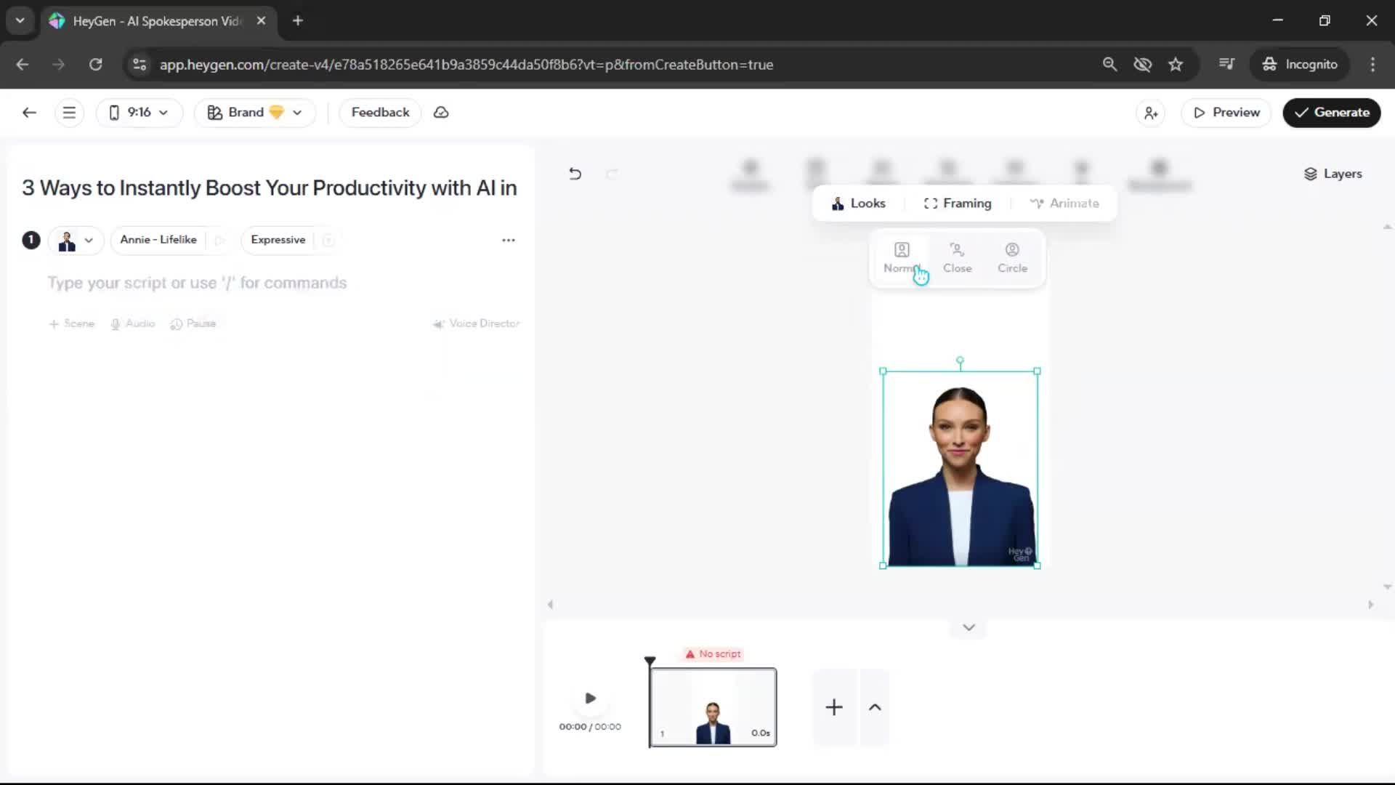Open scene options three-dot menu
The width and height of the screenshot is (1395, 785).
pyautogui.click(x=509, y=240)
